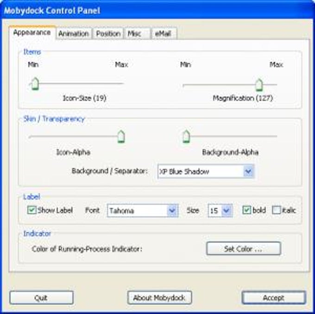
Task: Click the Icon-Size (19) label
Action: coord(85,98)
